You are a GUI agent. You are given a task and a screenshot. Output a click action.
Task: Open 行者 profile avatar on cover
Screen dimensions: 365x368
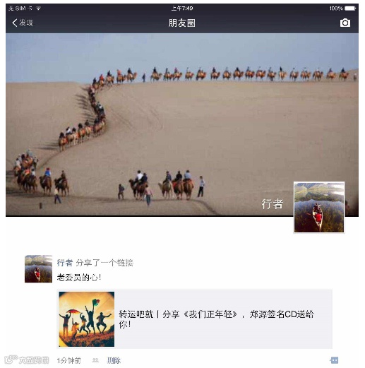tap(319, 207)
